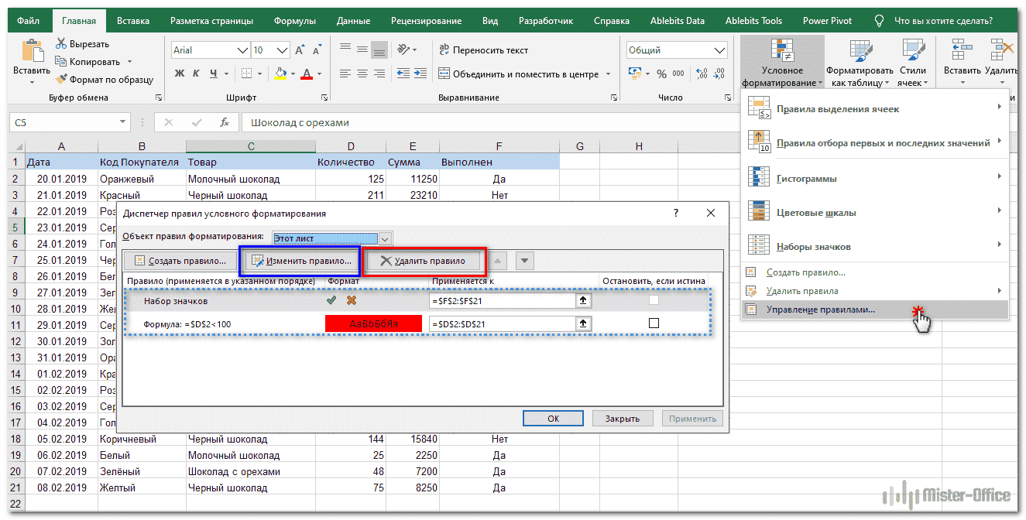The height and width of the screenshot is (520, 1026).
Task: Click the Conditional Formatting (Условное форматирование) icon
Action: pos(782,50)
